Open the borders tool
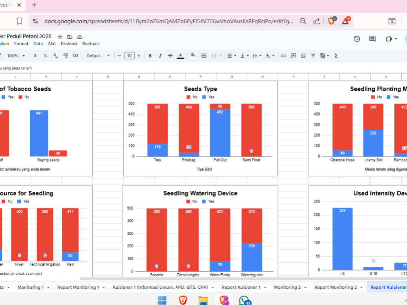The height and width of the screenshot is (305, 407). point(204,56)
